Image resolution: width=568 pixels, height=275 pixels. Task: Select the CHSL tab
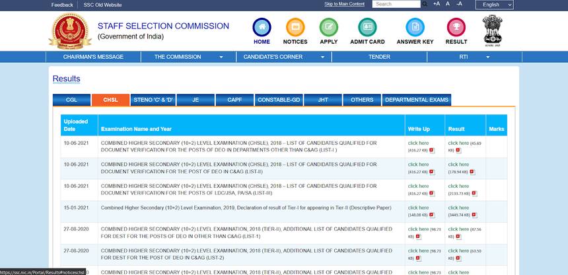click(x=110, y=100)
